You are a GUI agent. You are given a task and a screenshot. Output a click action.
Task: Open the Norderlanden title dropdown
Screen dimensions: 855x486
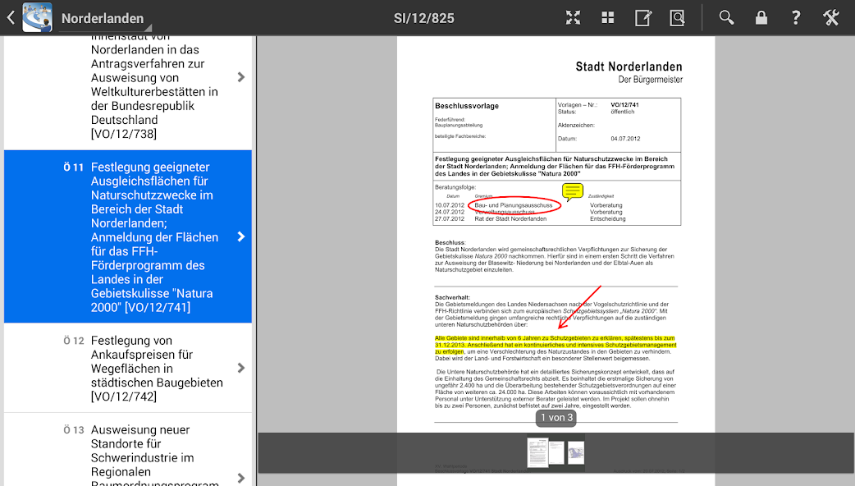click(x=103, y=19)
